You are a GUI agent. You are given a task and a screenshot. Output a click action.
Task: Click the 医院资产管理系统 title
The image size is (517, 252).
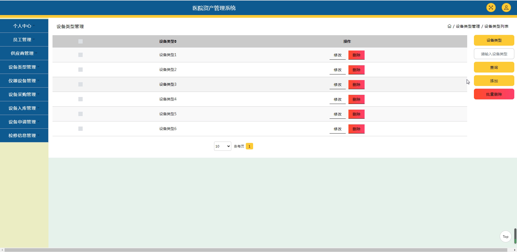214,8
